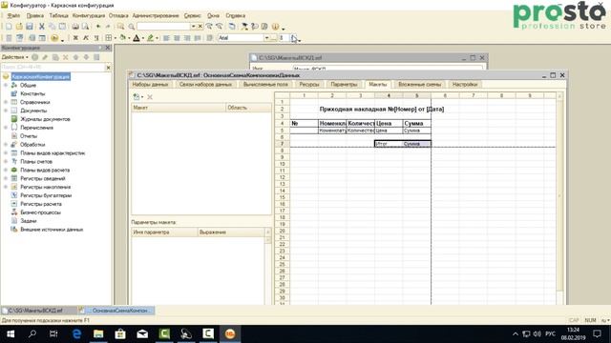Create a new document via toolbar icon

(x=9, y=27)
